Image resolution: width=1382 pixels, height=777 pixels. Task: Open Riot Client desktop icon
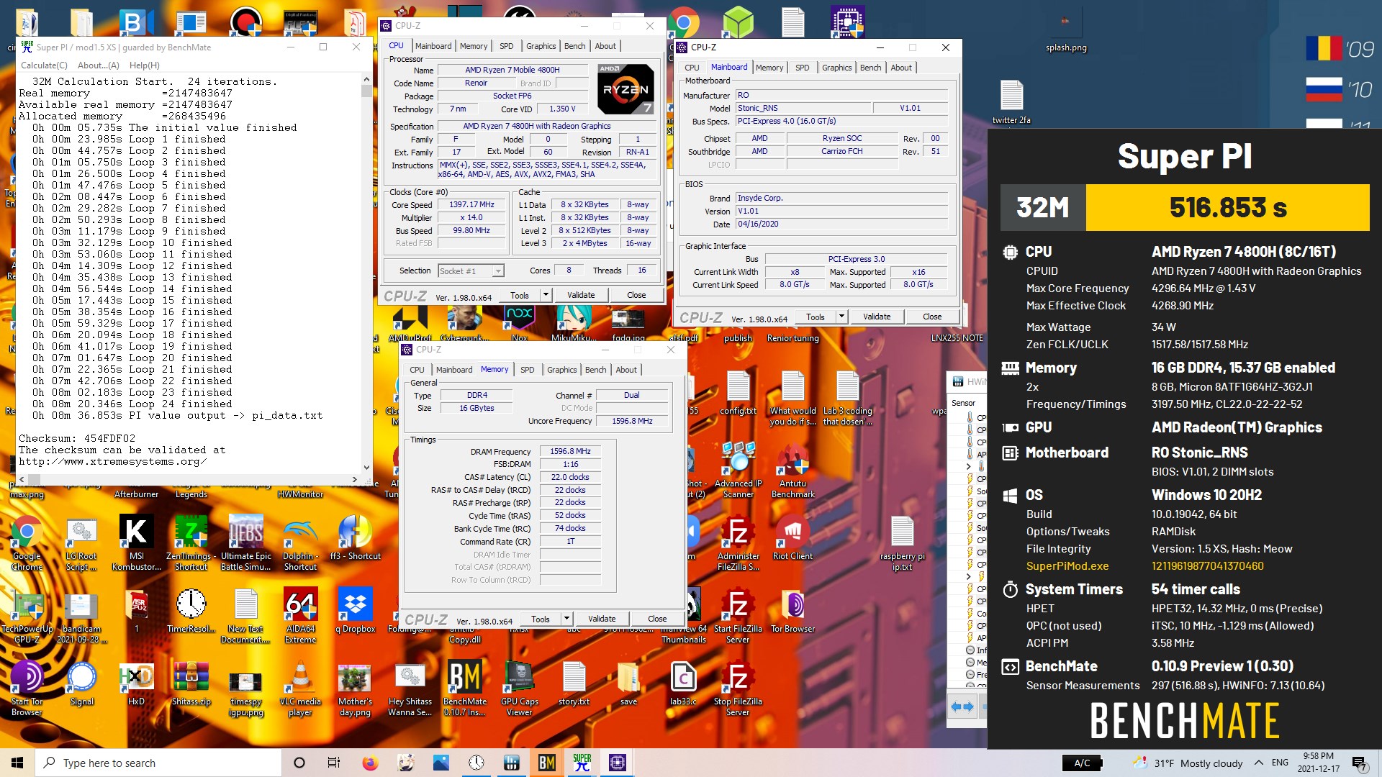tap(792, 538)
